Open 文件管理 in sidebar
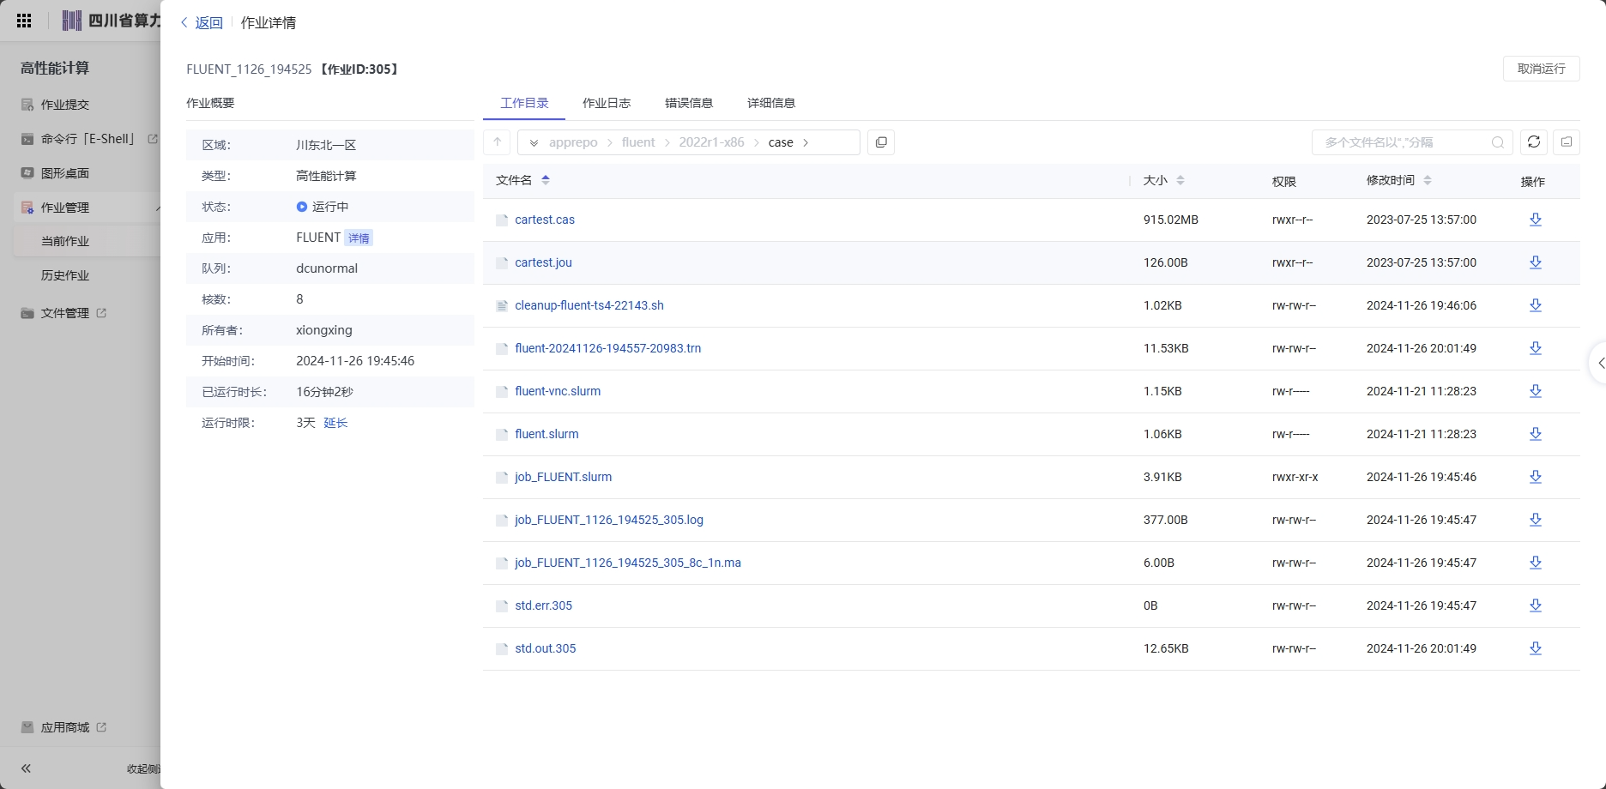The width and height of the screenshot is (1606, 789). tap(63, 313)
